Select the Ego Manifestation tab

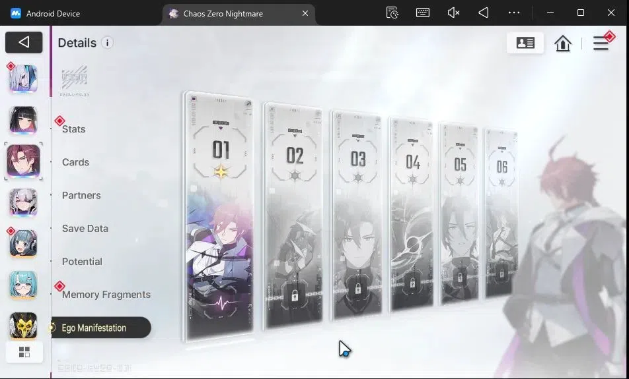(x=101, y=328)
